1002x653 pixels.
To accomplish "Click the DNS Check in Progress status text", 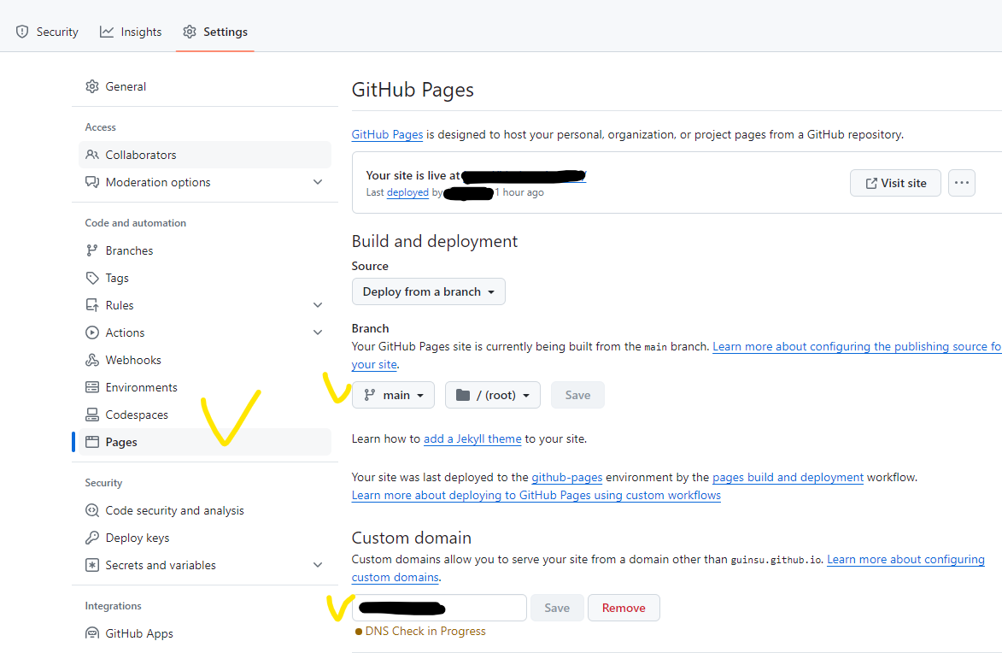I will [x=425, y=632].
